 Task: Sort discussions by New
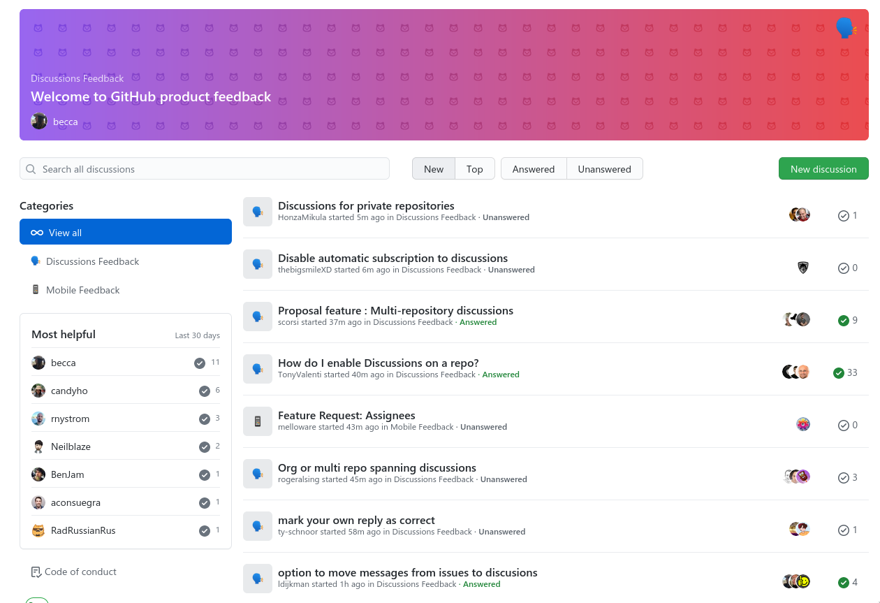[x=434, y=169]
